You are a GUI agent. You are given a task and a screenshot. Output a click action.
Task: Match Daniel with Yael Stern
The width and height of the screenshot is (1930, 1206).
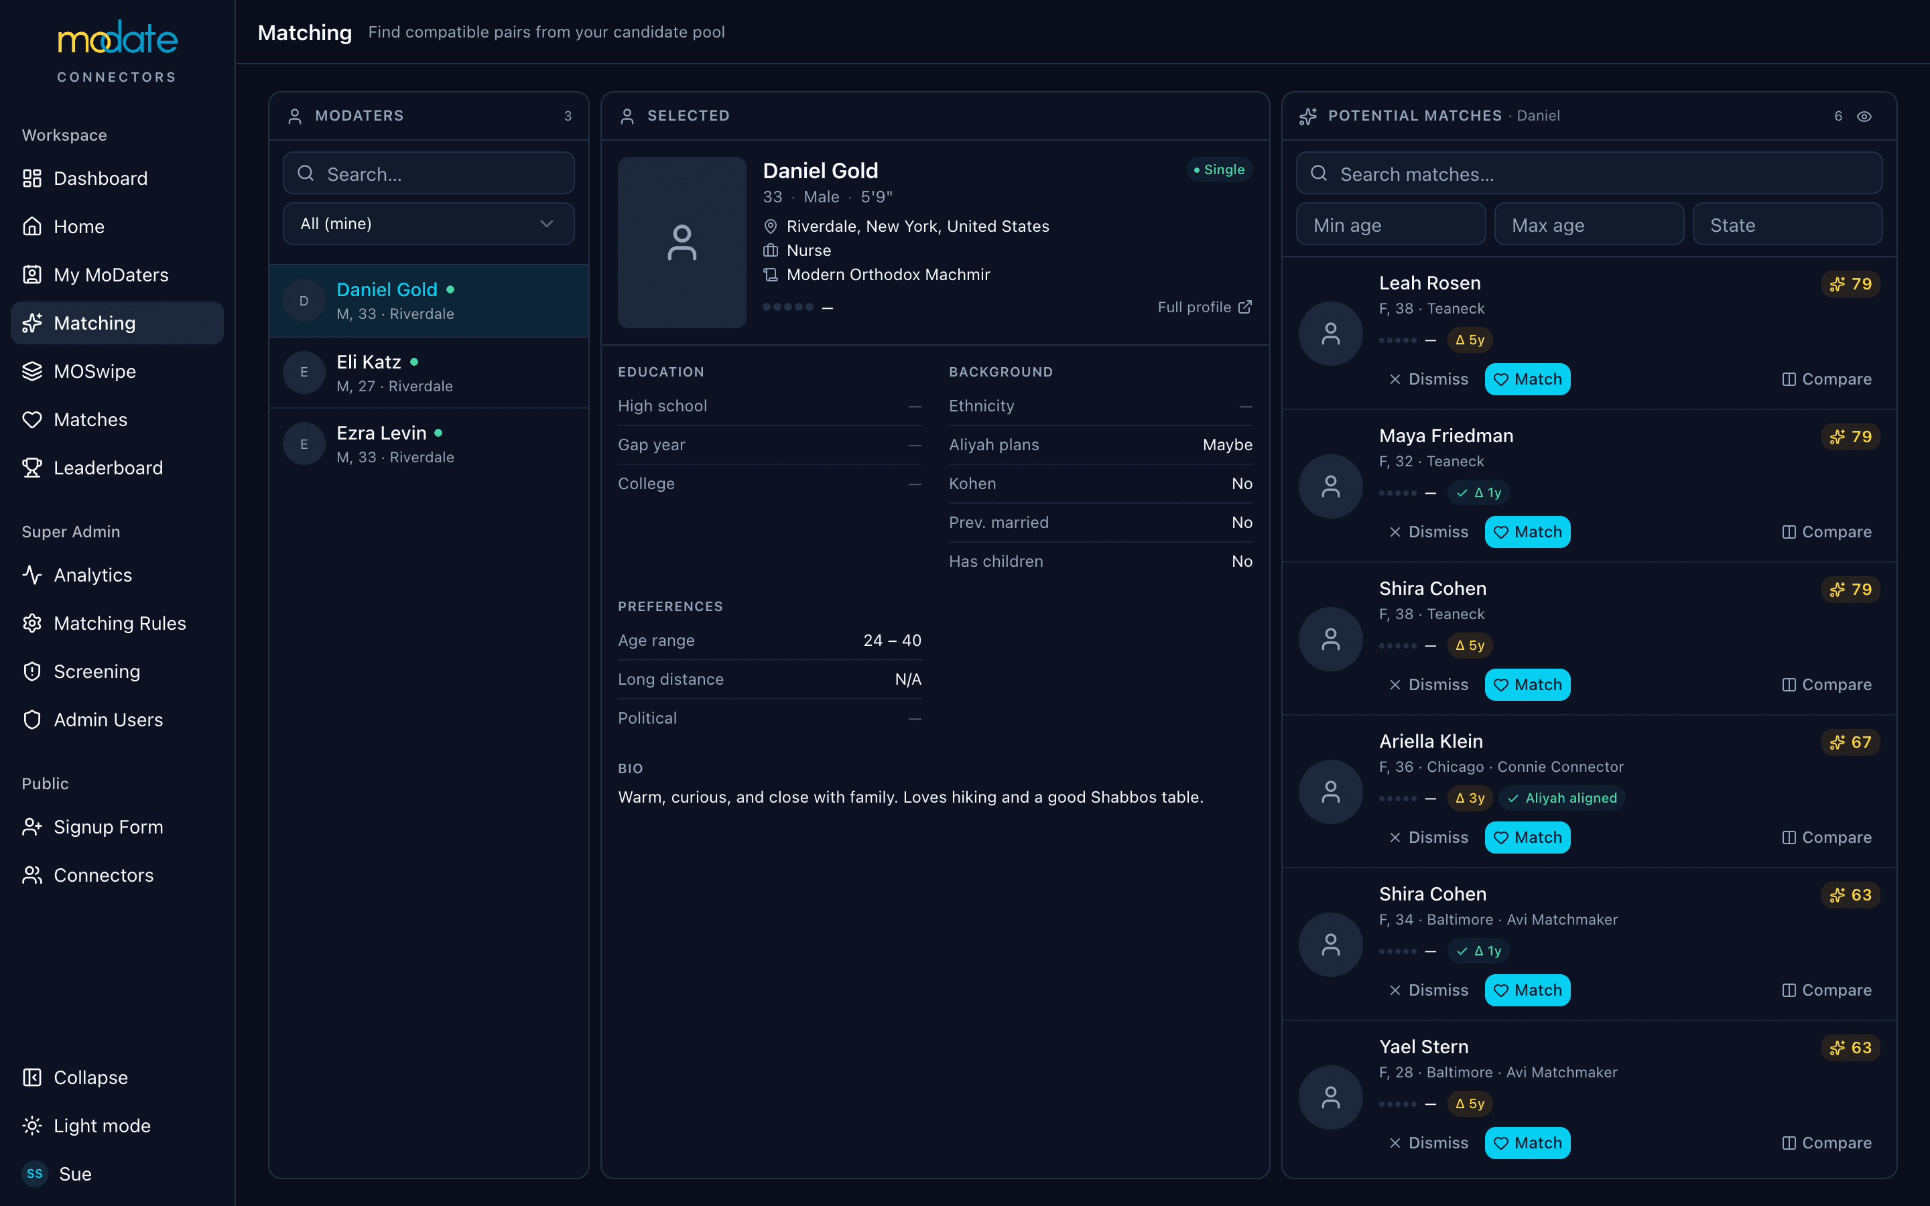(1527, 1142)
